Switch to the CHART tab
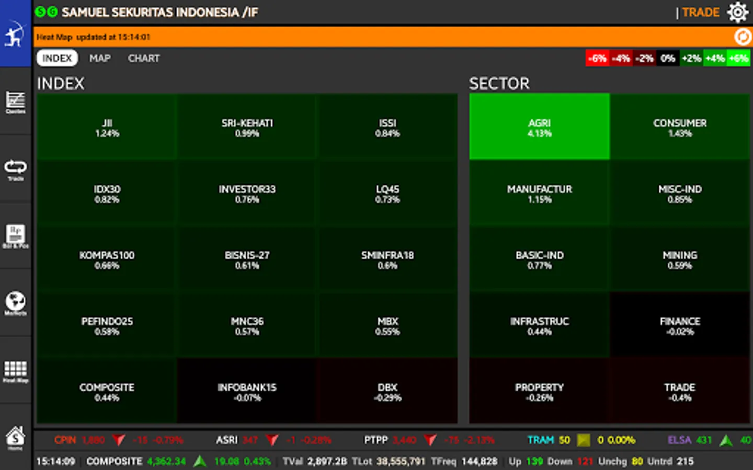Image resolution: width=753 pixels, height=470 pixels. click(144, 58)
